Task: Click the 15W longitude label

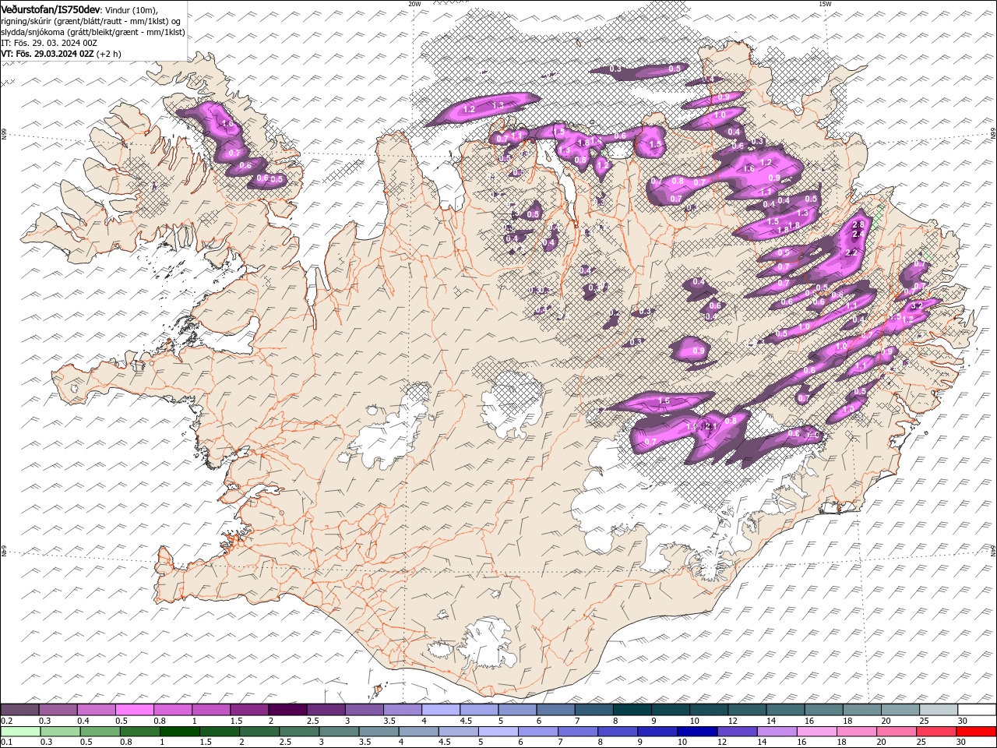Action: point(825,4)
